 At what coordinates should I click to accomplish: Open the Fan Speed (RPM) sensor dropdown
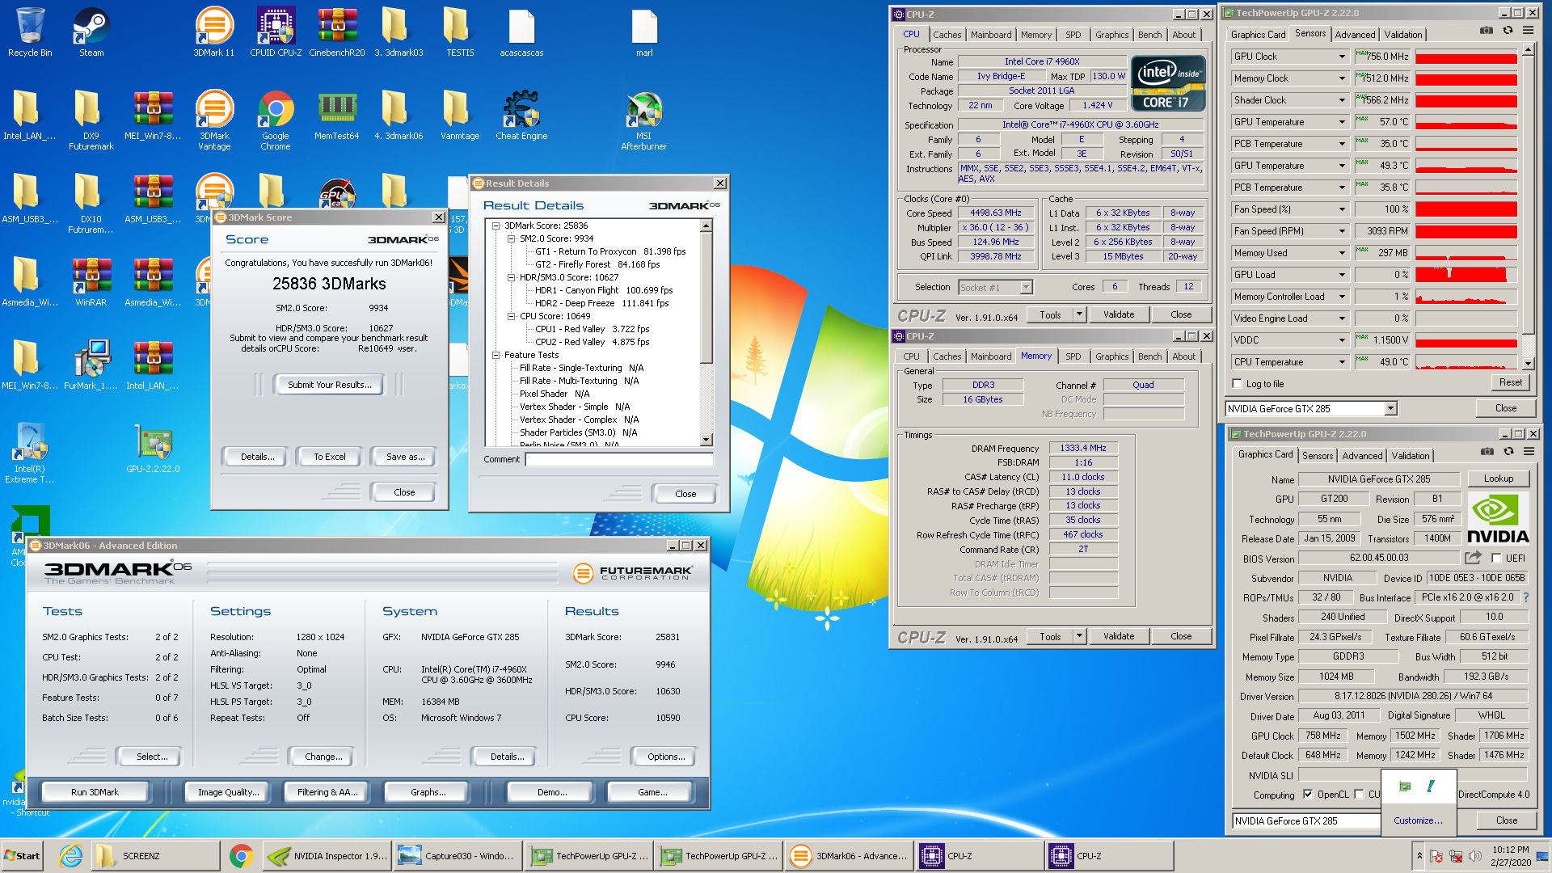pyautogui.click(x=1342, y=231)
